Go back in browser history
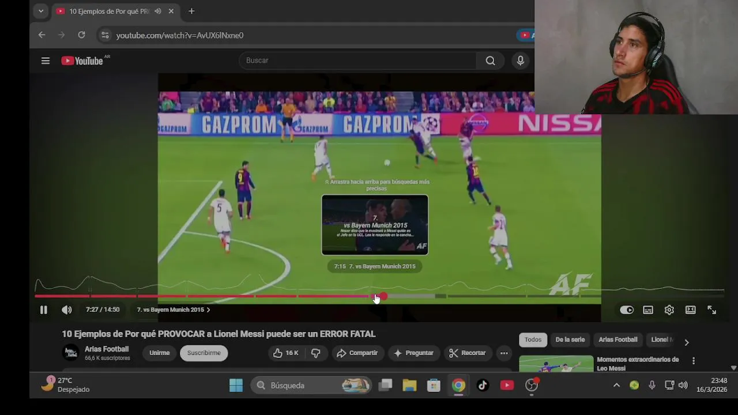This screenshot has width=738, height=415. click(x=42, y=35)
